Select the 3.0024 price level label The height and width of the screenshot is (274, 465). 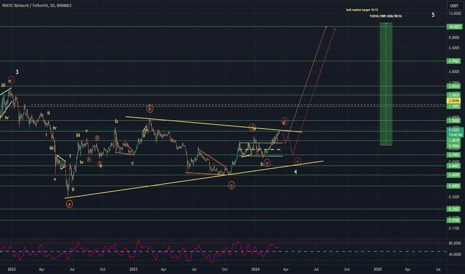click(455, 86)
